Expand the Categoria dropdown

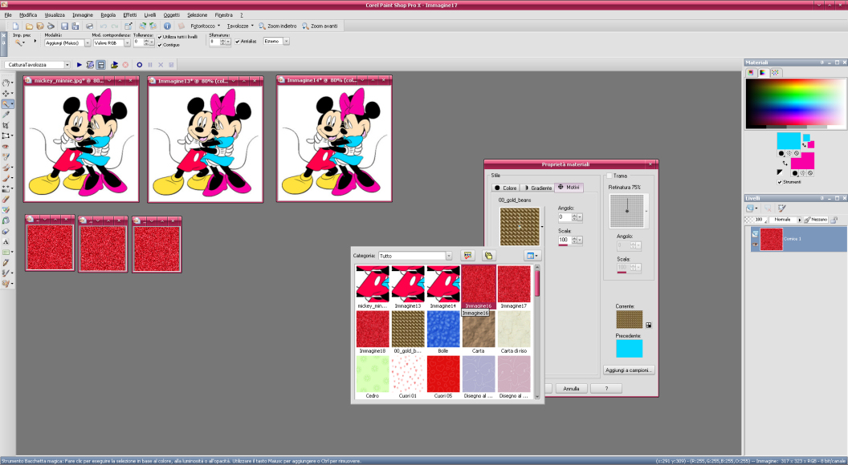[448, 256]
